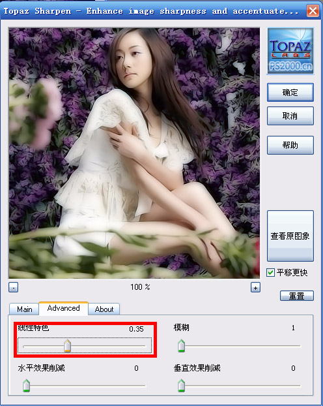Click the 100 % zoom level label
The height and width of the screenshot is (406, 323).
(140, 287)
